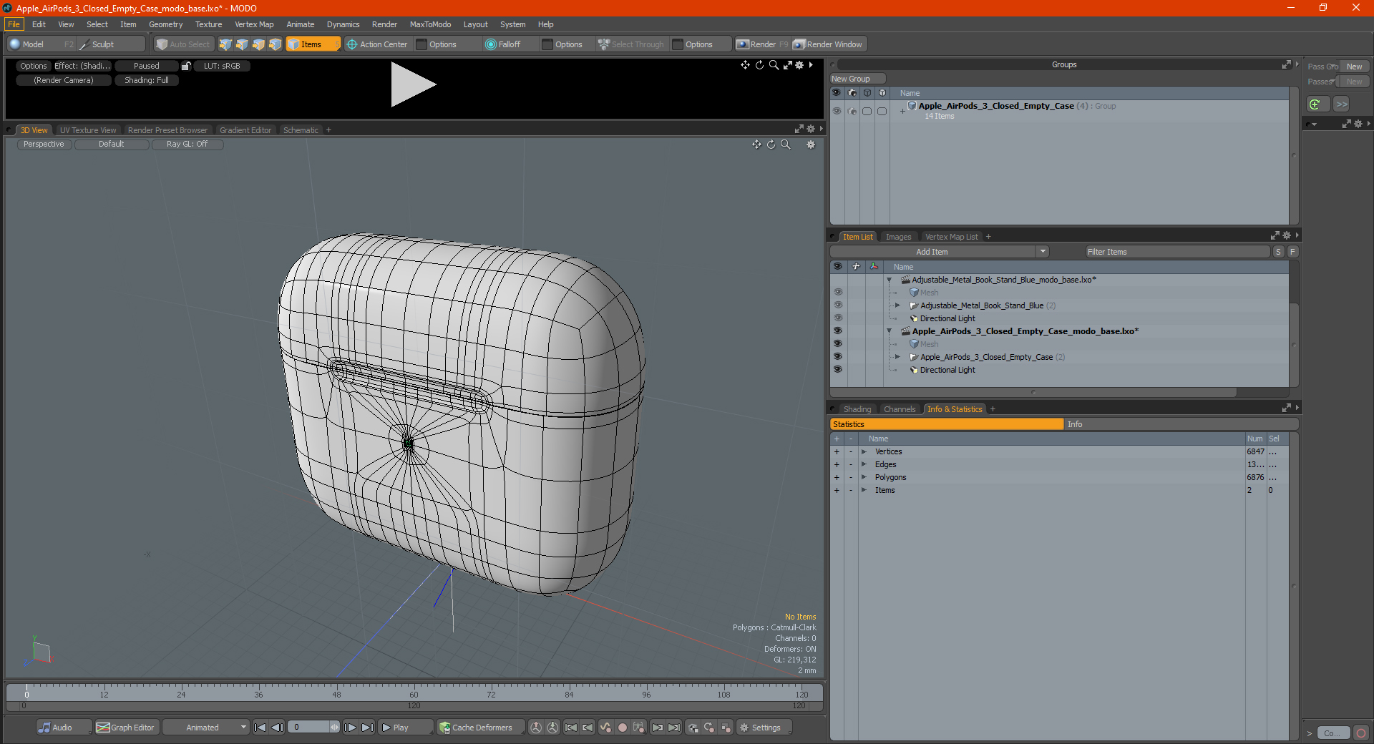
Task: Toggle visibility of Apple_AirPods_3_Closed_Empty_Case_modo_base.lxo scene
Action: tap(837, 331)
